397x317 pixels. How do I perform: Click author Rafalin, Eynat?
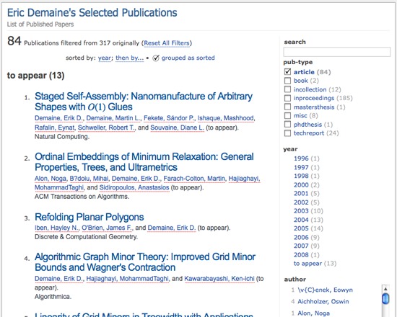54,128
